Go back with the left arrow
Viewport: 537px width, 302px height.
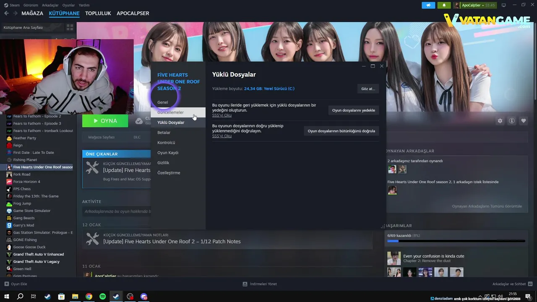tap(6, 13)
